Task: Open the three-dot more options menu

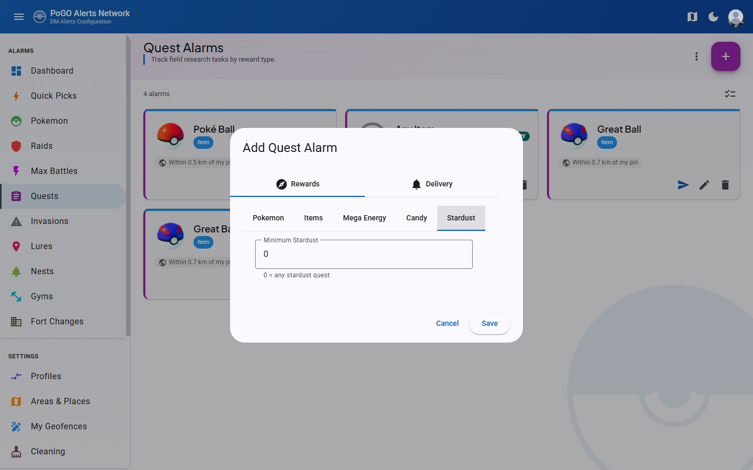Action: point(697,56)
